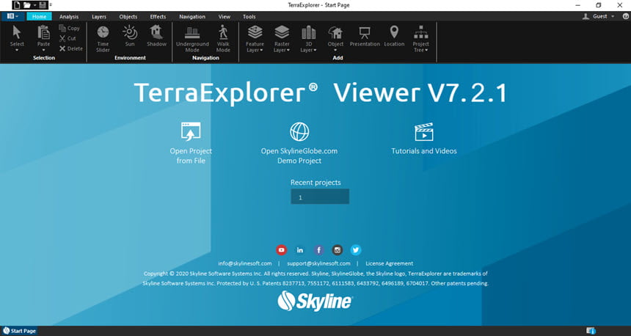This screenshot has width=631, height=336.
Task: Click Open SkylineGlobe.com Demo Project text
Action: pos(299,156)
